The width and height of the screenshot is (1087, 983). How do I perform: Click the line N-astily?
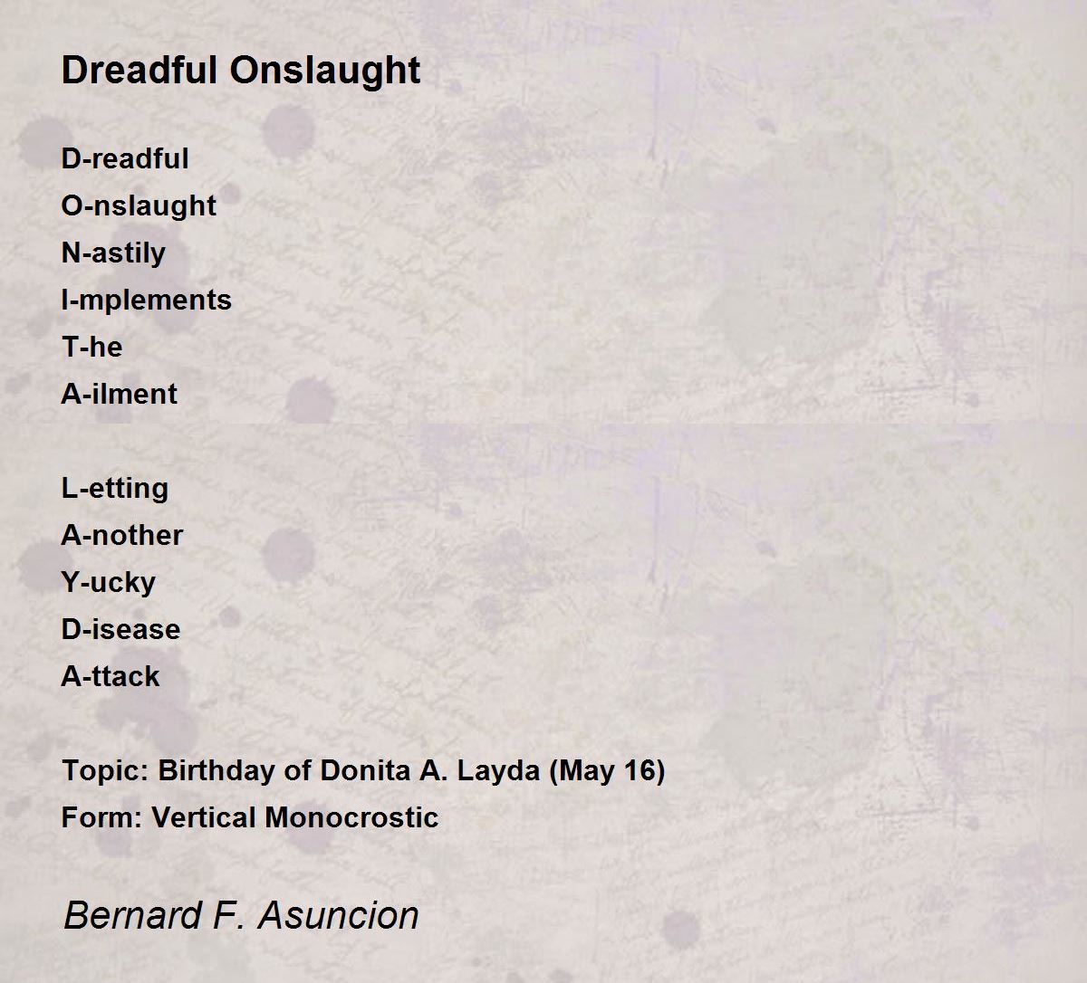click(x=113, y=253)
